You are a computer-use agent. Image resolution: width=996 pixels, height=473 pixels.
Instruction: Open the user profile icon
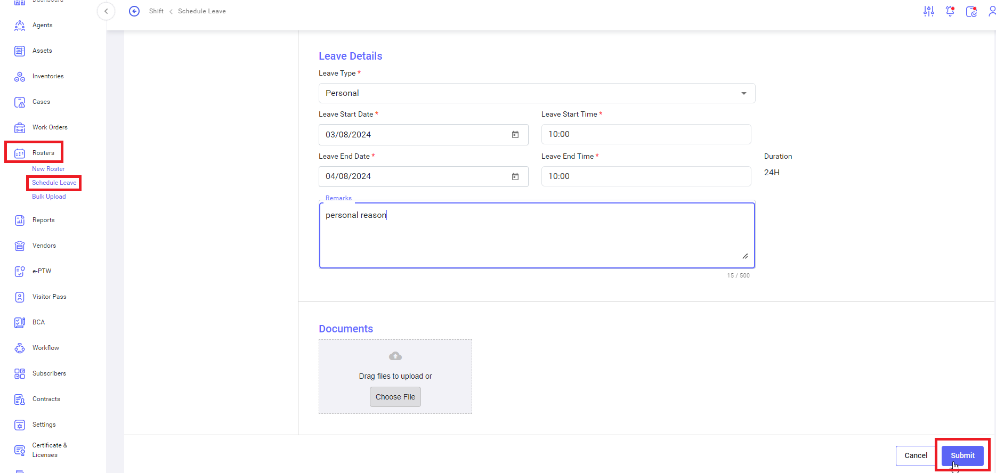[x=992, y=11]
